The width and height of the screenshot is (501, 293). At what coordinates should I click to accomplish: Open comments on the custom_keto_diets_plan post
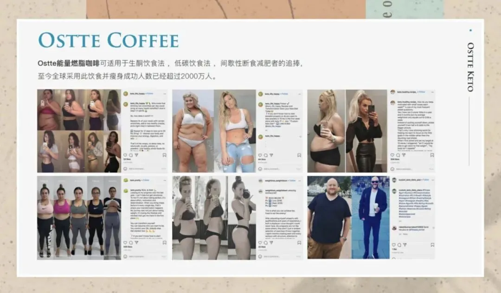[x=399, y=245]
